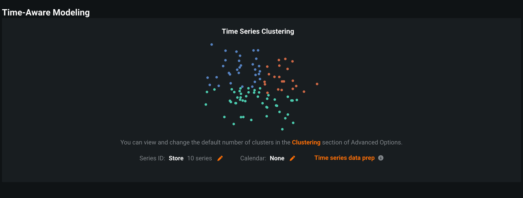The image size is (523, 198).
Task: Select the leftmost green cluster dot
Action: [206, 105]
